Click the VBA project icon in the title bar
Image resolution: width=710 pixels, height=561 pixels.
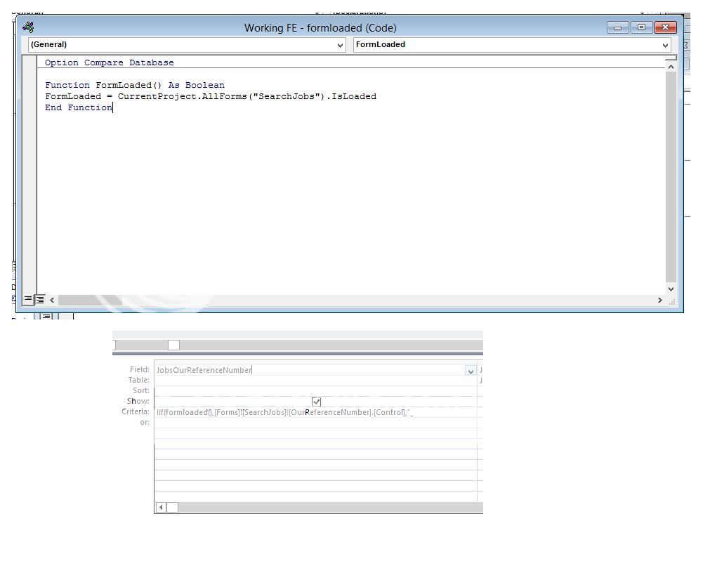coord(27,27)
